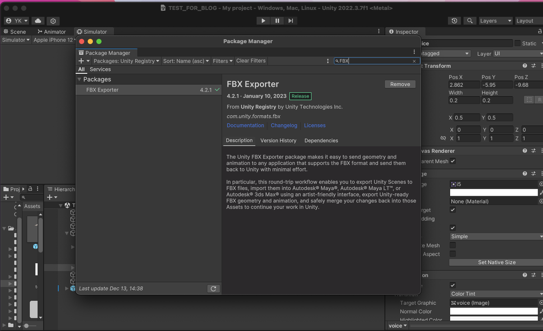Remove the FBX Exporter package
The image size is (543, 331).
pos(400,84)
